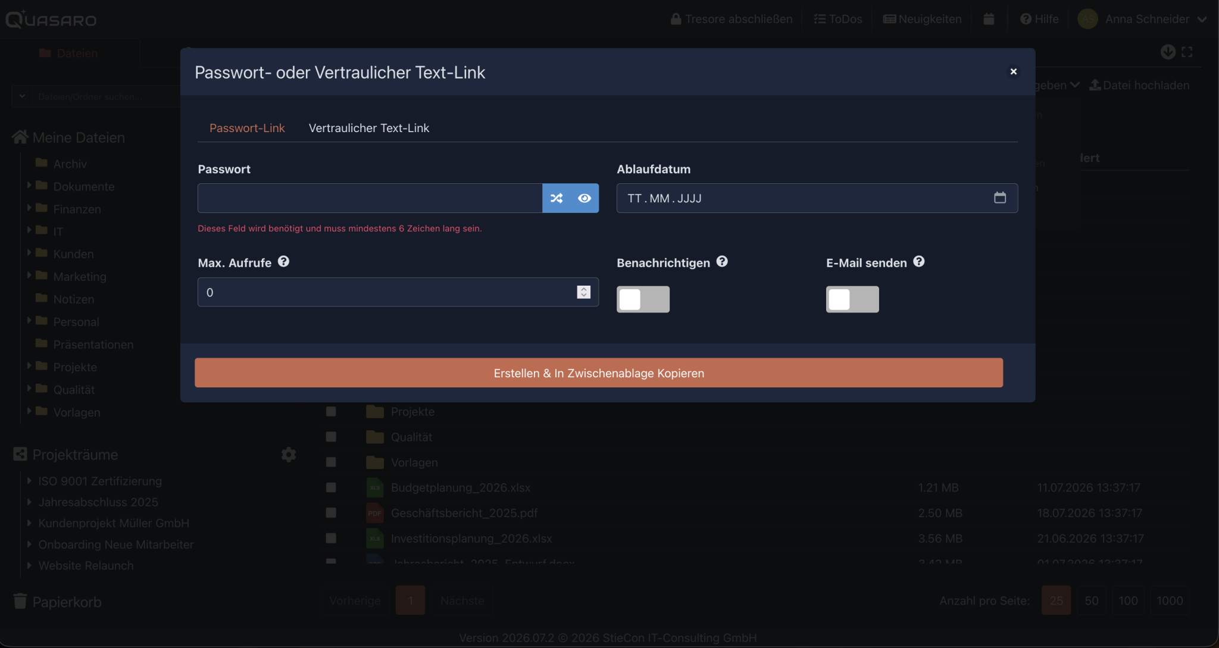Click the Budgetplanung_2026.xlsx file icon
This screenshot has height=648, width=1219.
tap(374, 487)
